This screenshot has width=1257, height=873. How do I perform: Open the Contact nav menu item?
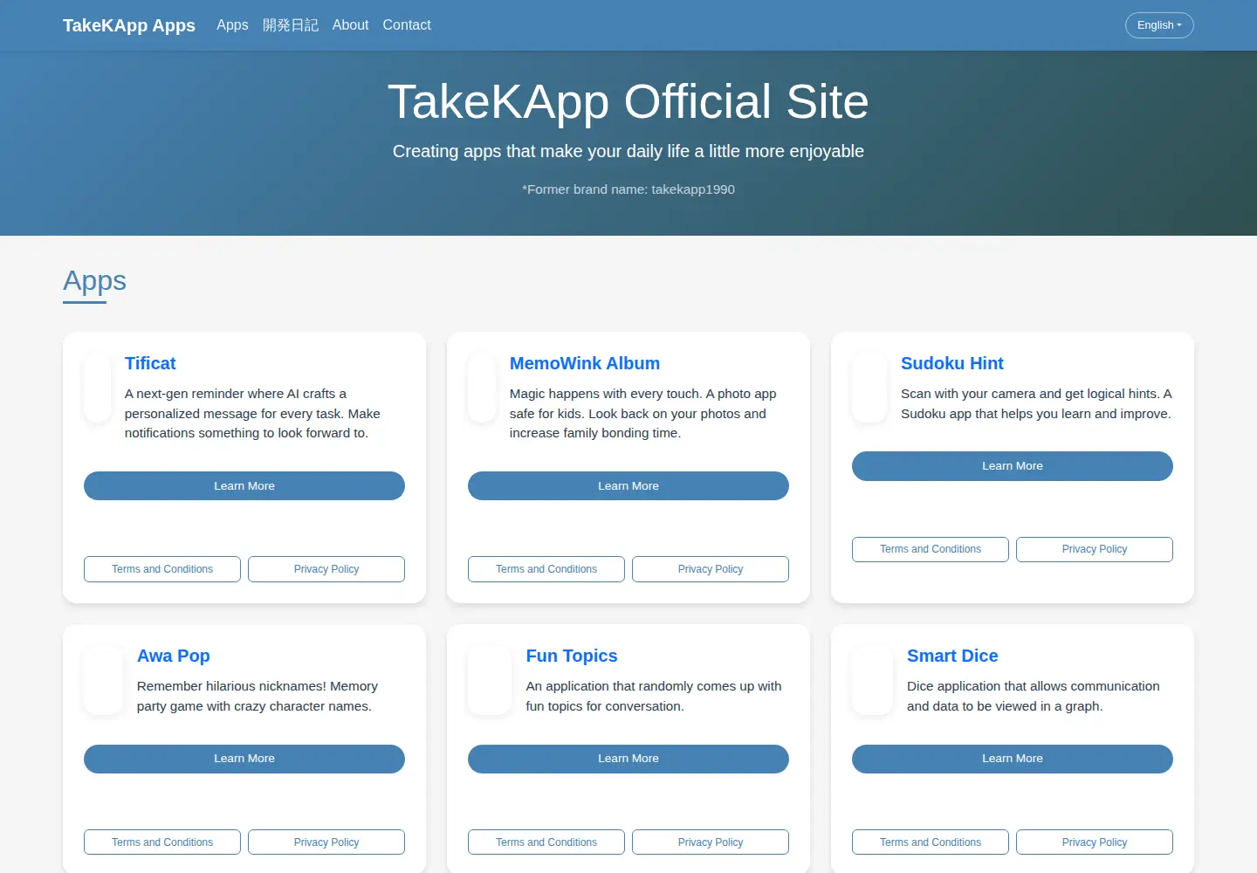pyautogui.click(x=407, y=25)
